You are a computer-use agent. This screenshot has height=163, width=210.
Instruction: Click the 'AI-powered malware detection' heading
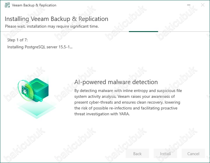116,82
